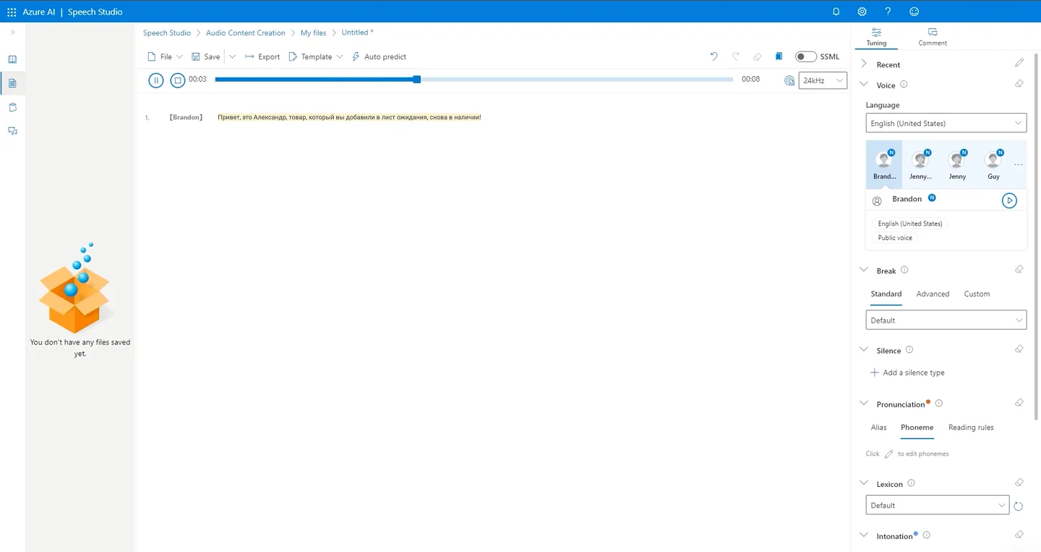Open the app launcher grid icon
Viewport: 1041px width, 552px height.
point(12,12)
